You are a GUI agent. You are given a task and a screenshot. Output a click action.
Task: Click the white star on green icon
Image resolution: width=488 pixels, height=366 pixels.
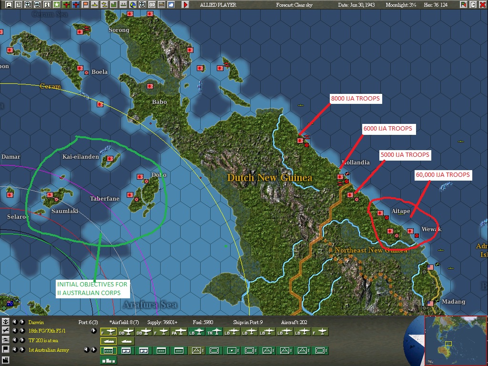coord(56,4)
